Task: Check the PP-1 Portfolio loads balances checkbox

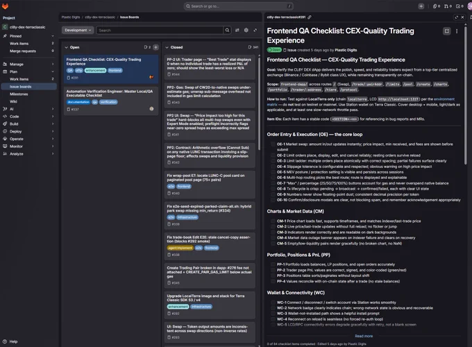Action: coord(273,264)
